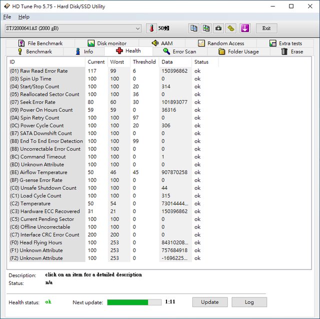320x319 pixels.
Task: Open the File menu
Action: [7, 17]
